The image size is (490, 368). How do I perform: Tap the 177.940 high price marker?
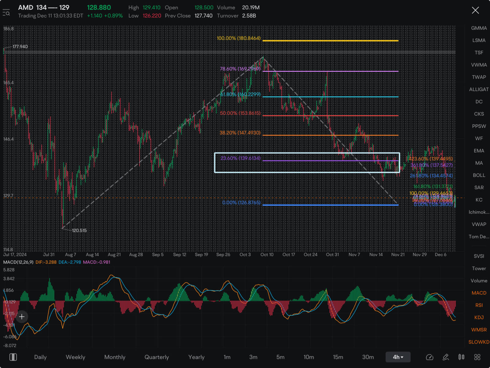pyautogui.click(x=20, y=47)
